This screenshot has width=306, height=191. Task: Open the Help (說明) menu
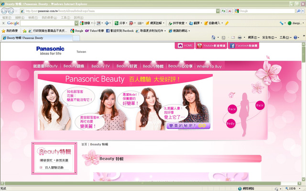point(78,18)
